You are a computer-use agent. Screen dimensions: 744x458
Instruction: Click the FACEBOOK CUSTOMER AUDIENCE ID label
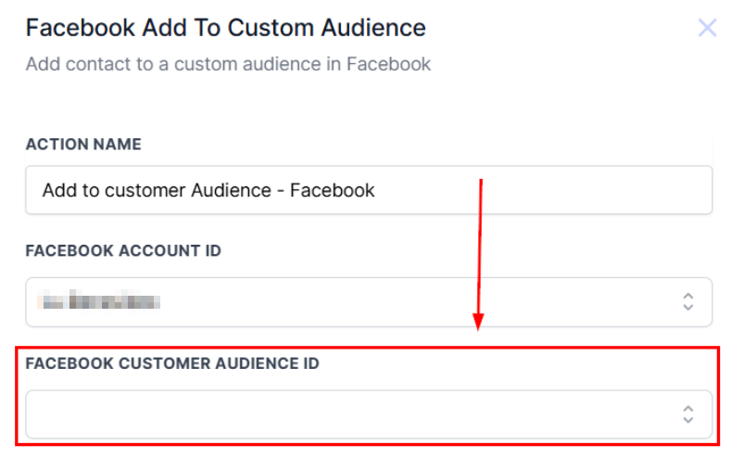[172, 363]
